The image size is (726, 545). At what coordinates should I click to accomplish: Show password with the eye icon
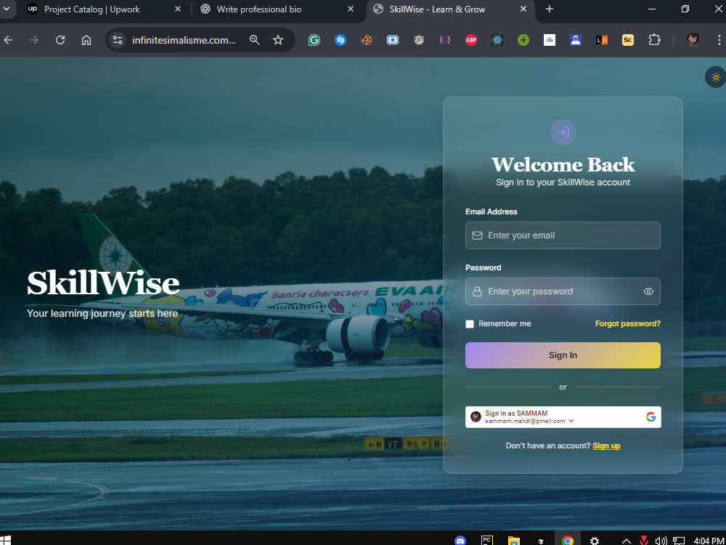click(648, 291)
